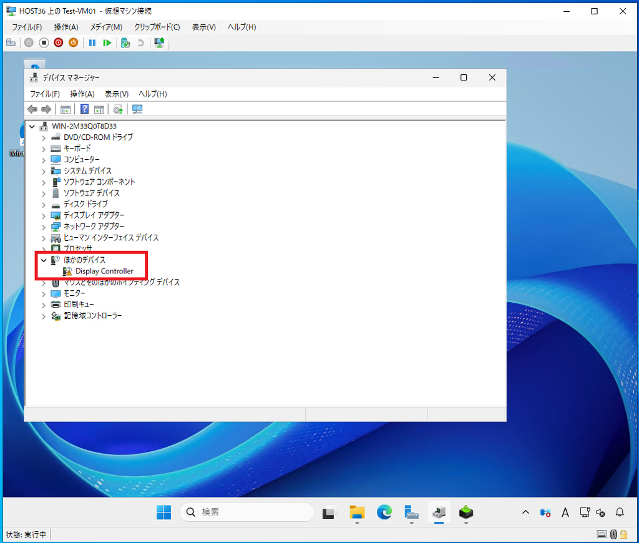Collapse the WIN-2M33Q0T8D33 root node

pos(32,126)
